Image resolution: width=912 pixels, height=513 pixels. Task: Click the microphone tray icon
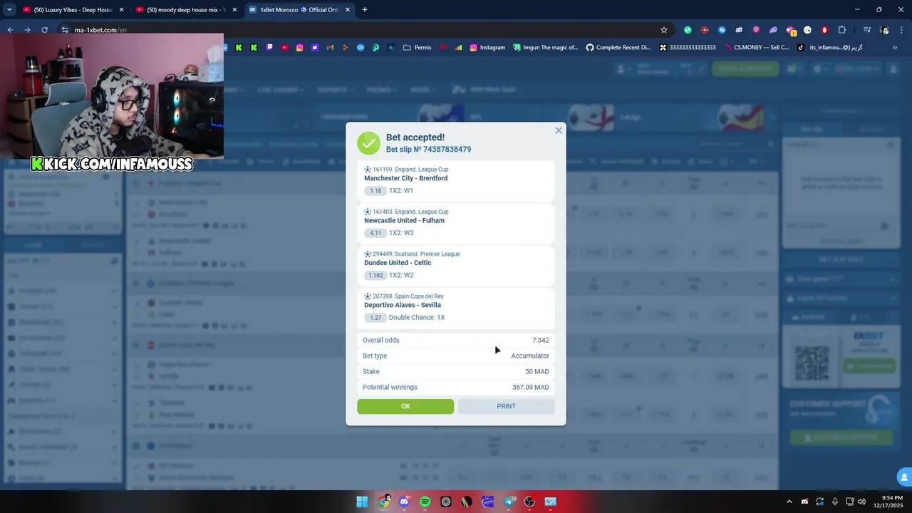pos(835,502)
